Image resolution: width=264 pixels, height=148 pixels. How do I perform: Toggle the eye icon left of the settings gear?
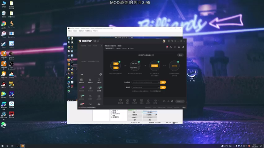(168, 101)
